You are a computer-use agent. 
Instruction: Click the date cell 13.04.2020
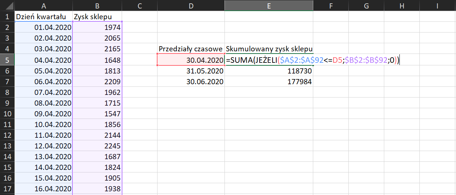[x=44, y=157]
